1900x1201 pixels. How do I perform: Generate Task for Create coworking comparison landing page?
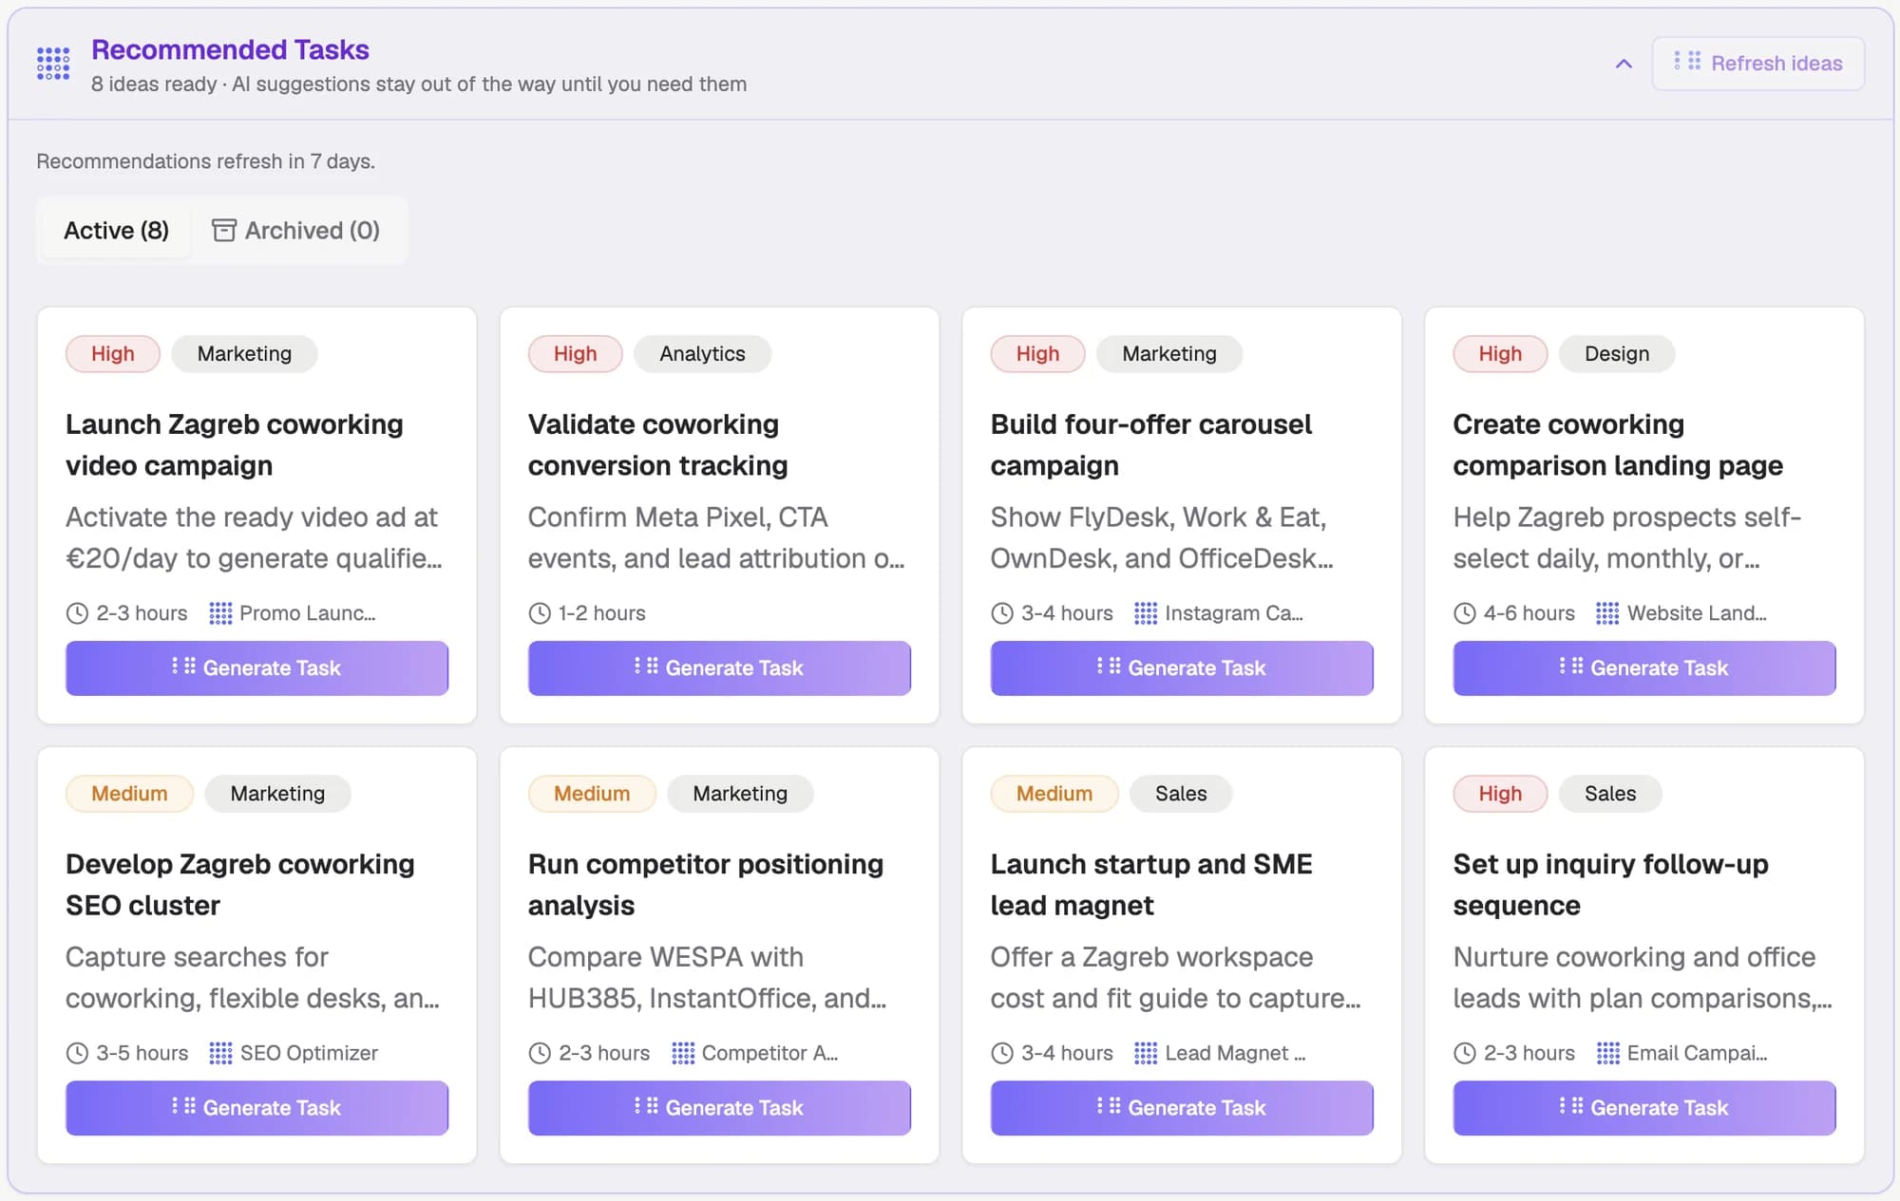tap(1644, 667)
